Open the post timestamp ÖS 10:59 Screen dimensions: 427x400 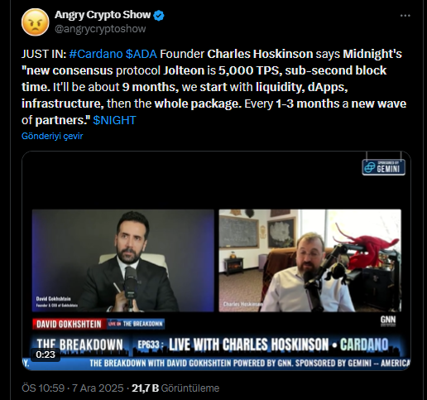(x=43, y=388)
